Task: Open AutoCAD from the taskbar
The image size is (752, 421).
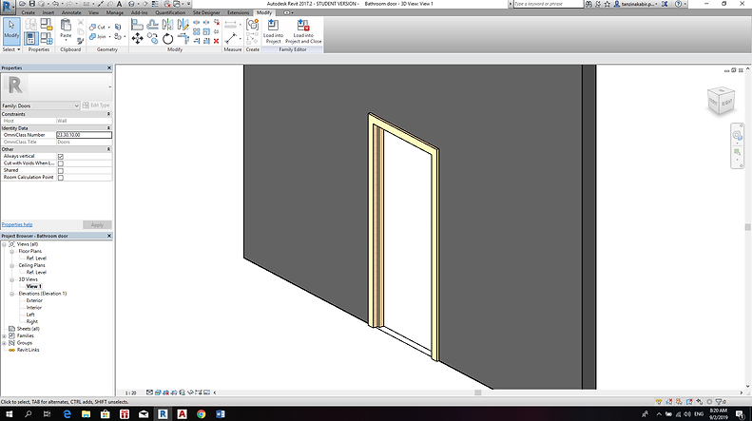Action: point(182,413)
